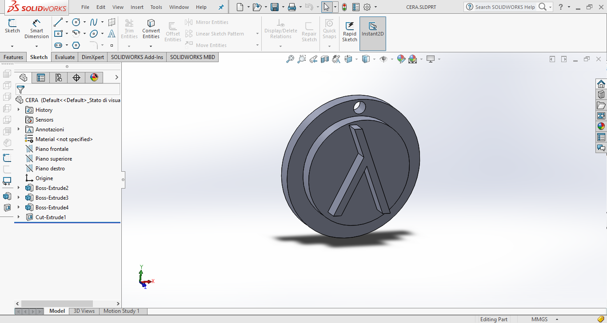The width and height of the screenshot is (607, 323).
Task: Select the Polygon sketch tool
Action: pos(76,45)
